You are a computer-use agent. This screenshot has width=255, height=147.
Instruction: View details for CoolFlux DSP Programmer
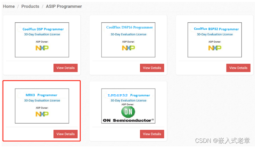tap(66, 68)
